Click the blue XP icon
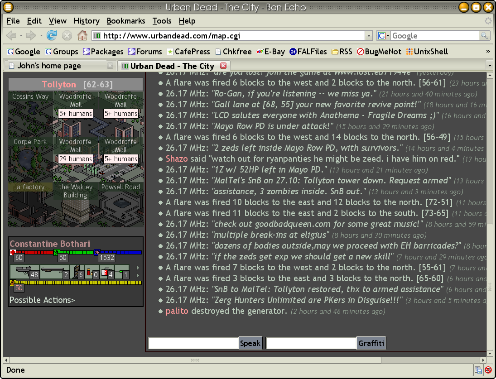The width and height of the screenshot is (496, 379). 96,252
